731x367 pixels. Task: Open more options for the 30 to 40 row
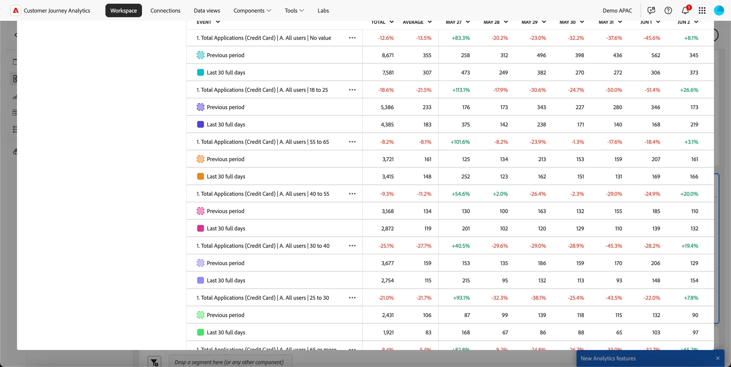point(352,246)
